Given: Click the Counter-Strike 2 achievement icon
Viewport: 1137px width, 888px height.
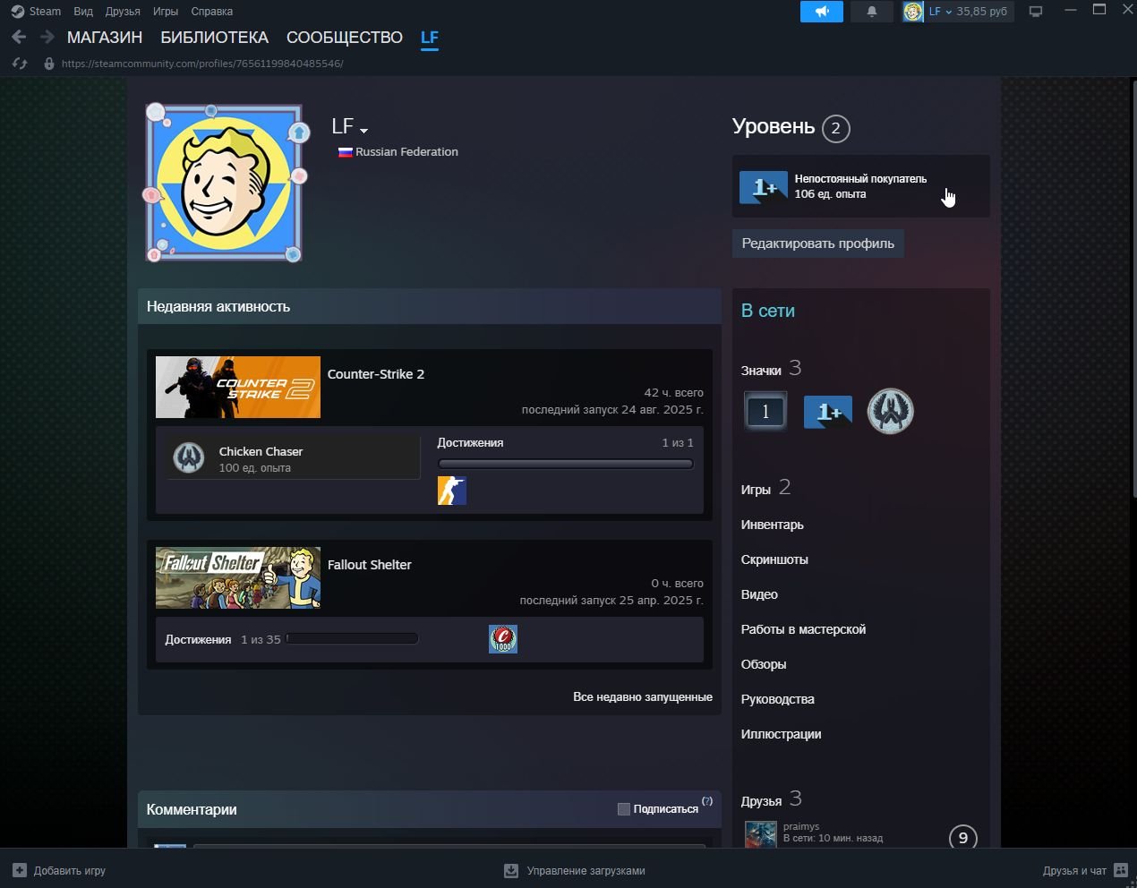Looking at the screenshot, I should tap(452, 491).
